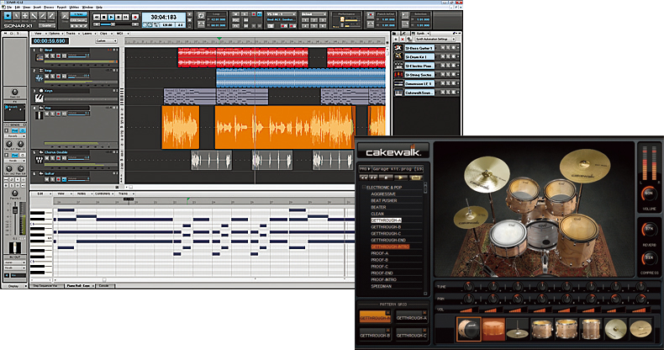Open the Notes dropdown in Piano Roll
Viewport: 664px width, 350px height.
pyautogui.click(x=83, y=194)
